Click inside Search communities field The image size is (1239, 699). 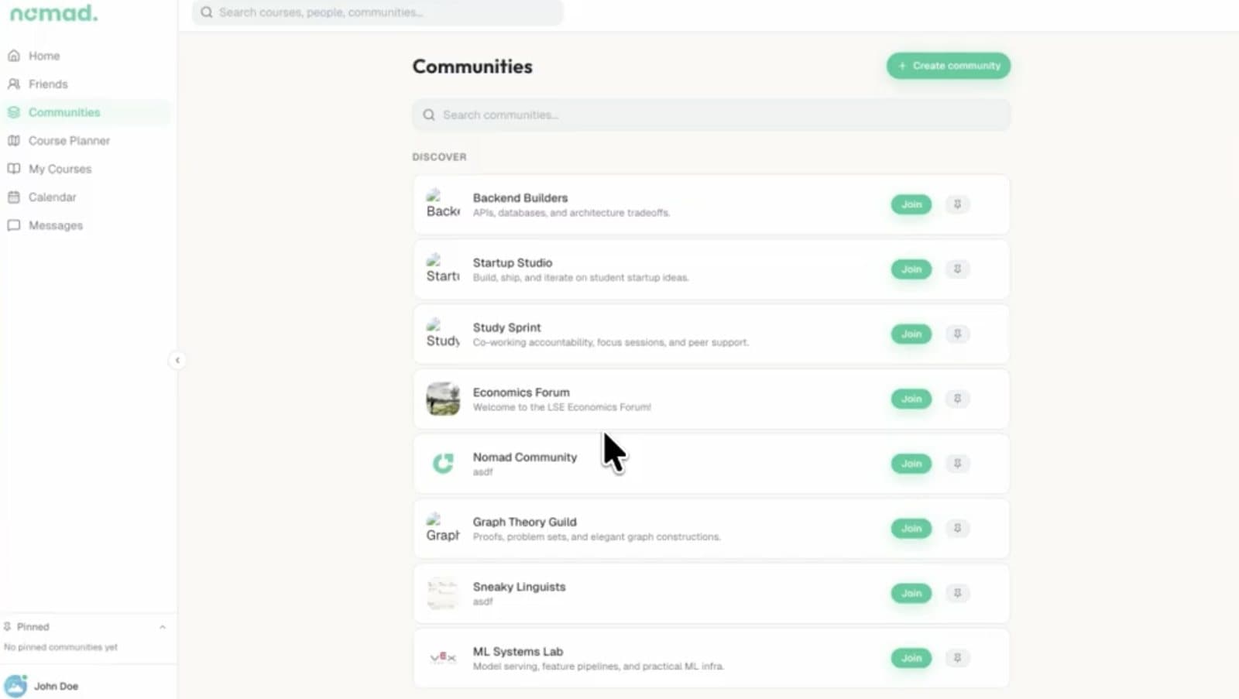coord(711,115)
